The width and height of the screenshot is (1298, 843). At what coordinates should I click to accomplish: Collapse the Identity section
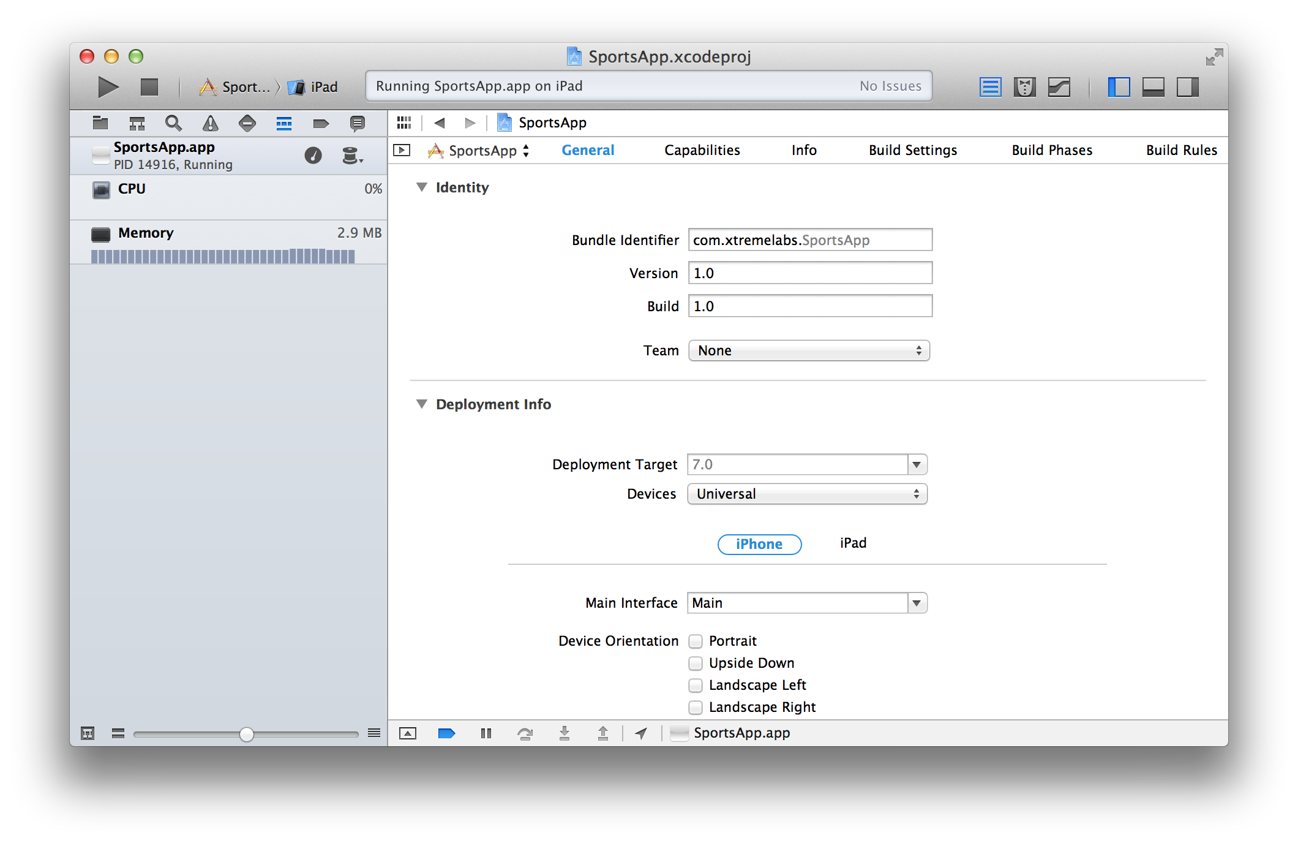421,187
